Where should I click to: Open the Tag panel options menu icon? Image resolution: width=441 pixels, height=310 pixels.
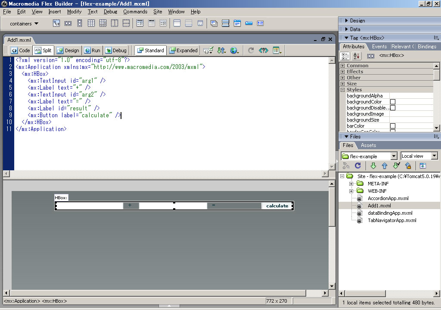436,38
